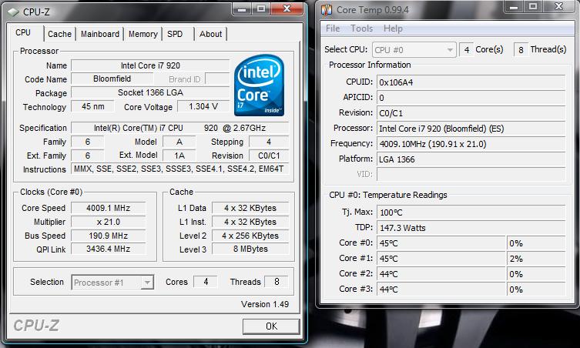Click the Instructions field listing MMX, SSE
The width and height of the screenshot is (580, 348).
pos(179,169)
